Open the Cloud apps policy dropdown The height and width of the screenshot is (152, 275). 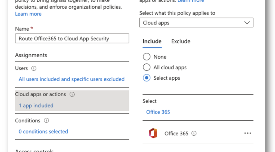tap(196, 22)
